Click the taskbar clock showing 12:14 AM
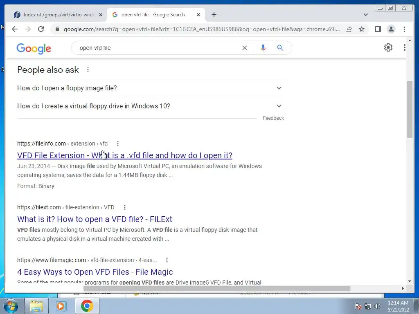 pyautogui.click(x=398, y=306)
